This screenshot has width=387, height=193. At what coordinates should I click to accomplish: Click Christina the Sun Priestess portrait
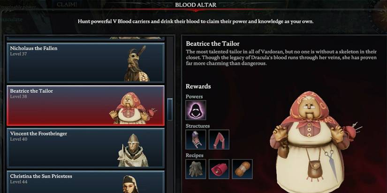tap(130, 184)
